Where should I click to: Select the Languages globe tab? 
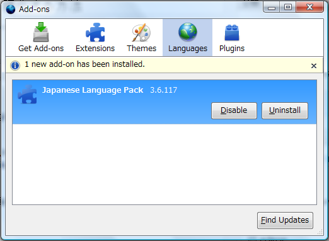188,38
